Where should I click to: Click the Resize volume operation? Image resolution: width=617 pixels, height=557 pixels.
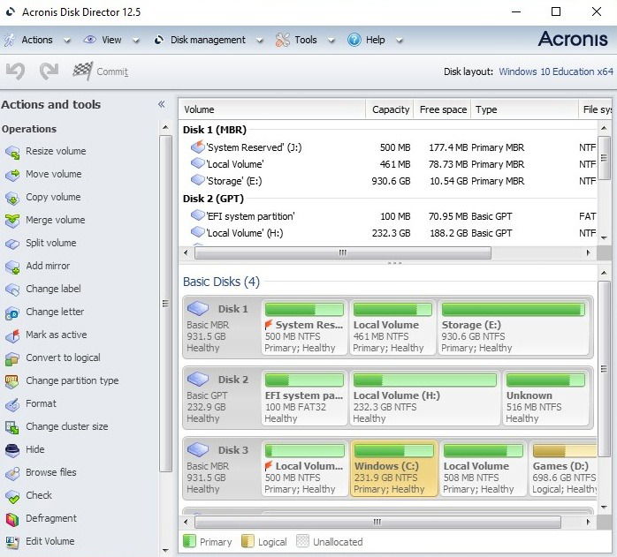tap(56, 151)
